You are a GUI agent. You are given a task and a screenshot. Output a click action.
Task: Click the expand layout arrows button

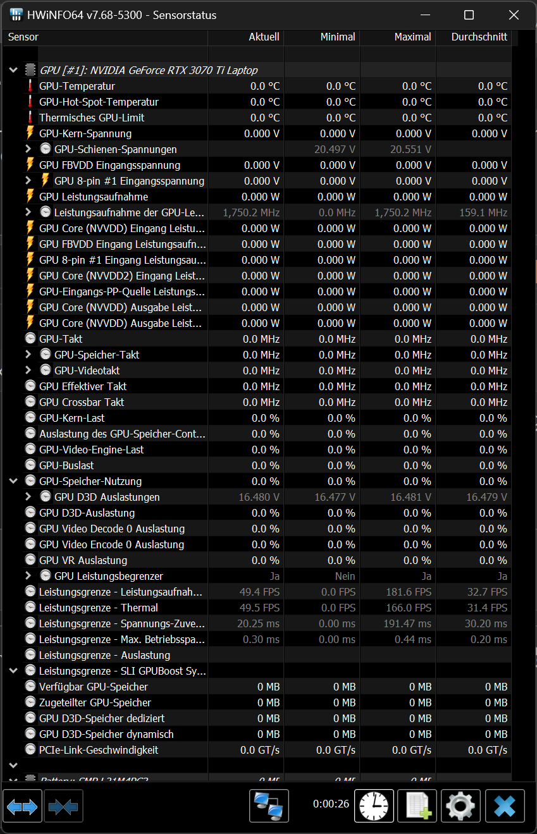coord(22,806)
